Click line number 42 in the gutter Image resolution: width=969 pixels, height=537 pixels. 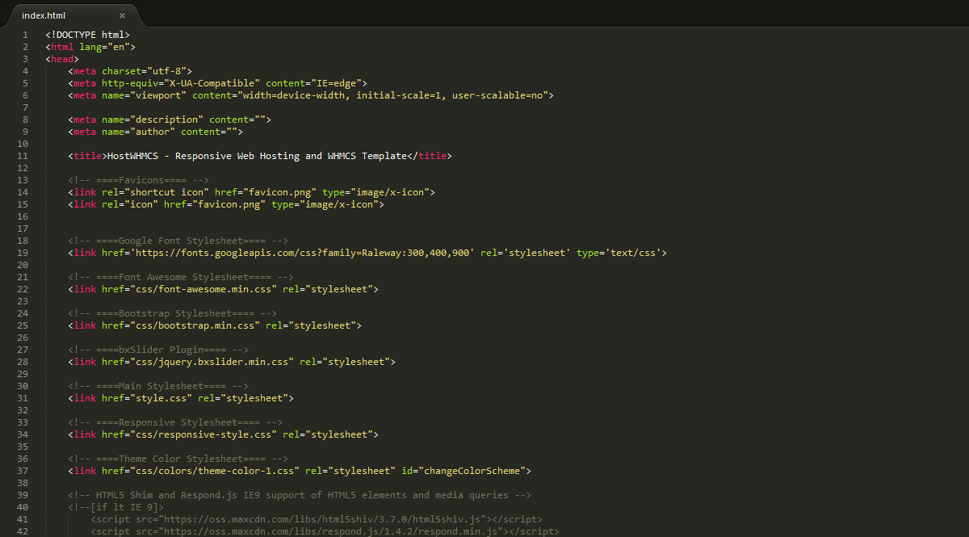[x=23, y=531]
